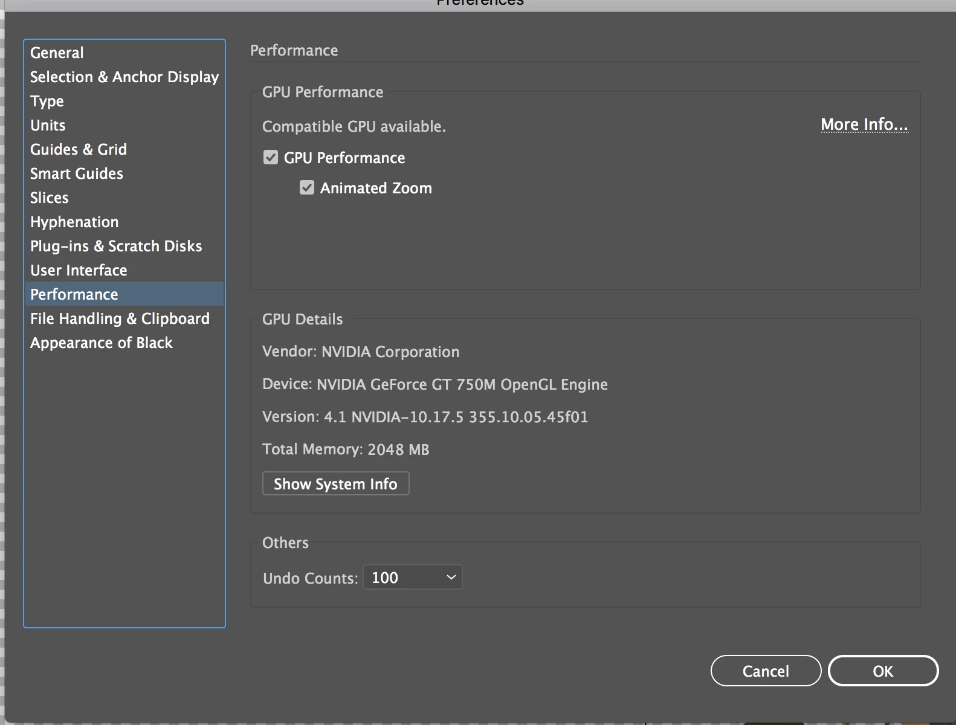Image resolution: width=956 pixels, height=725 pixels.
Task: Confirm preferences with OK button
Action: 883,671
